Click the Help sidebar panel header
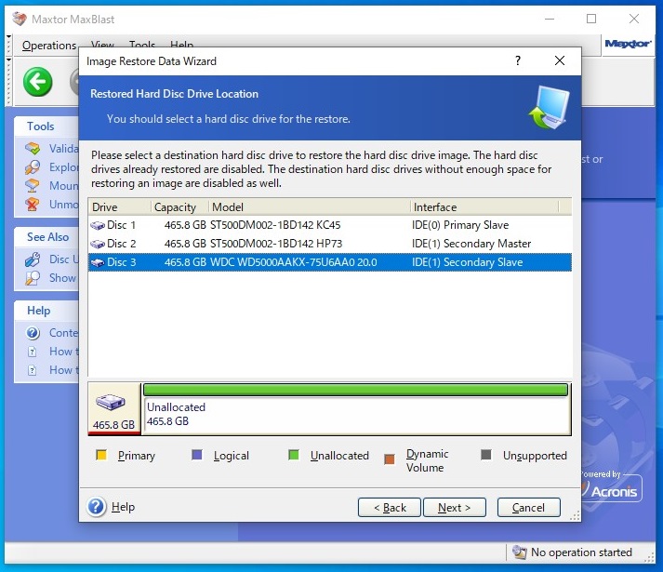 pos(46,311)
